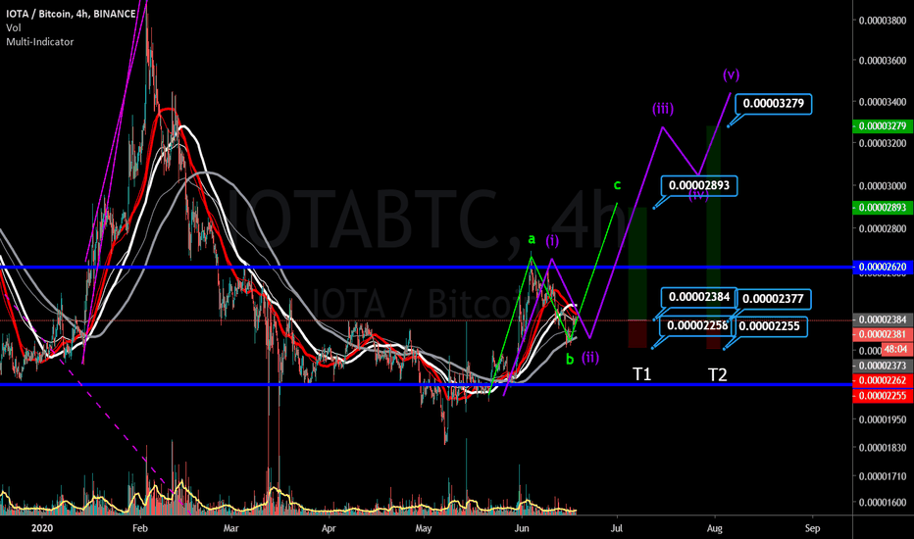Click the green 0.00002893 price axis tag
The height and width of the screenshot is (539, 914).
click(883, 208)
